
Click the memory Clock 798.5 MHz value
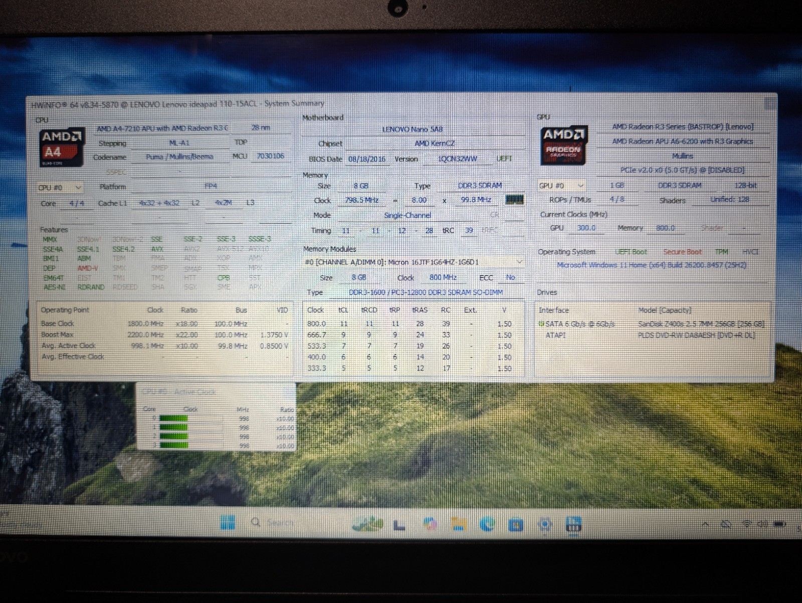[x=362, y=200]
